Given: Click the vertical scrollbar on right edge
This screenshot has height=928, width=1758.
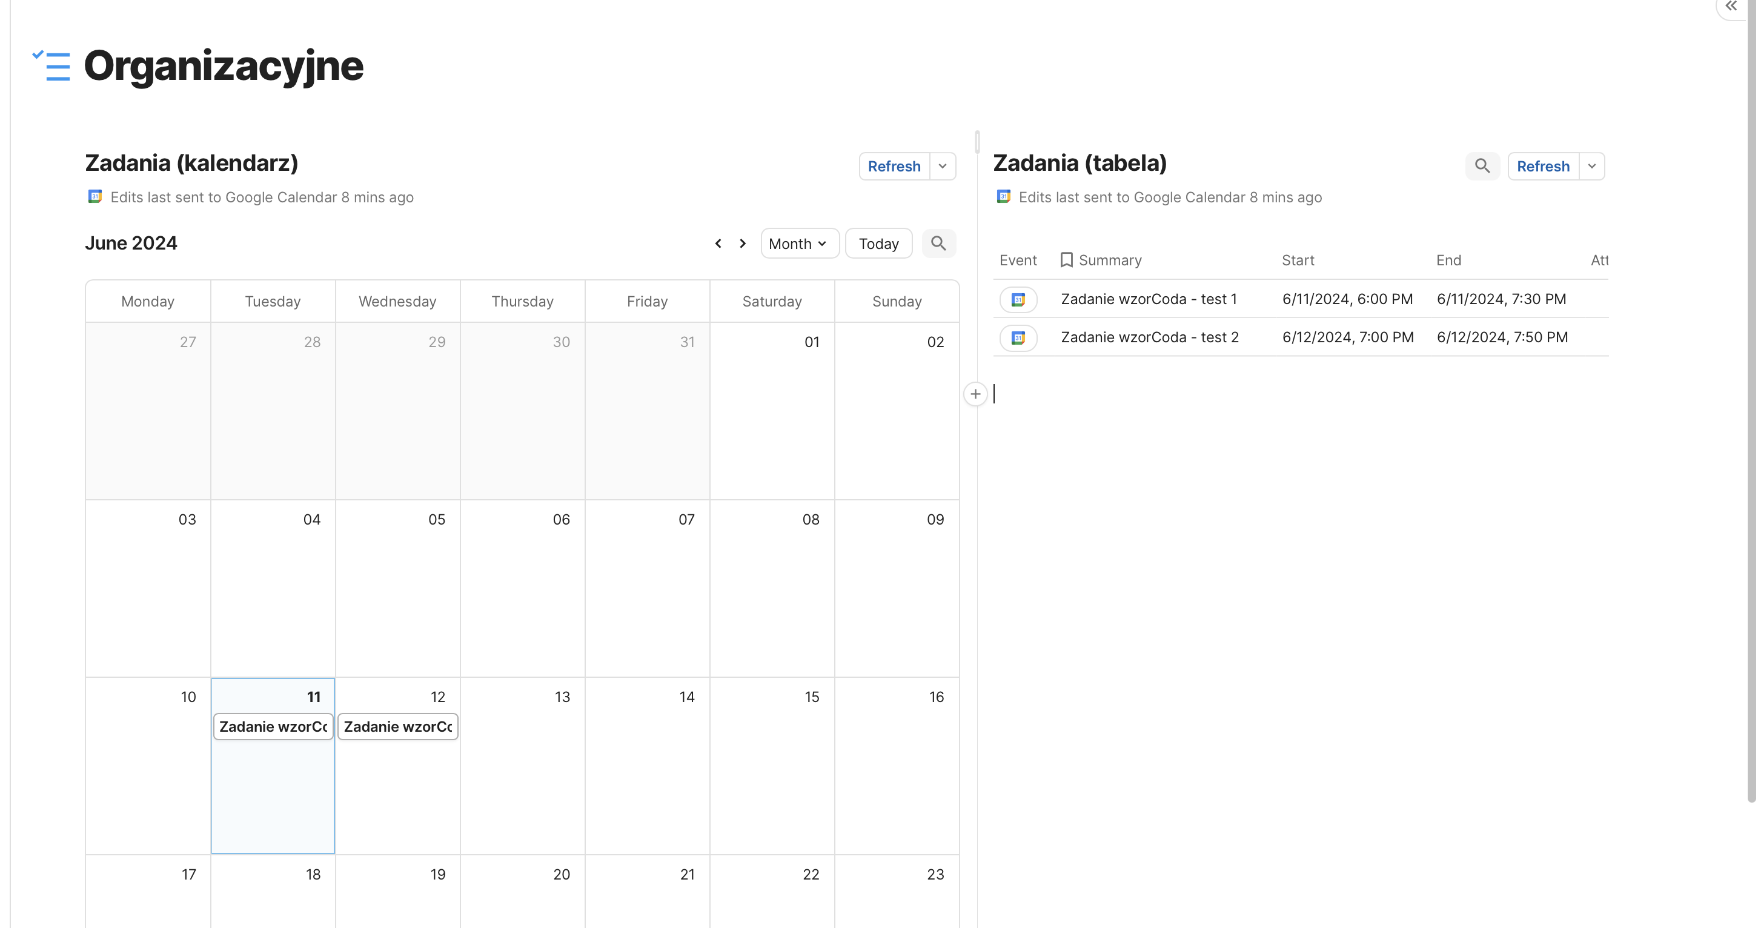Looking at the screenshot, I should [x=1751, y=409].
